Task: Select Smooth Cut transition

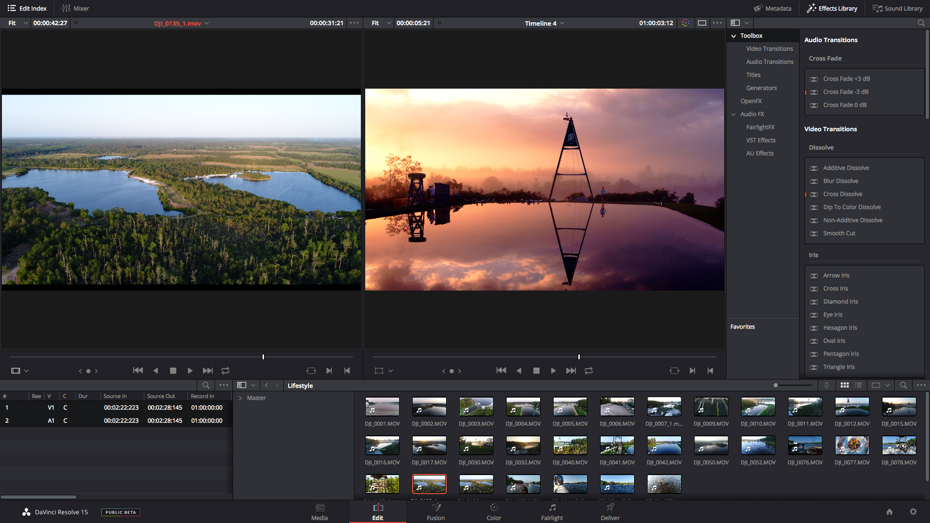Action: click(839, 233)
